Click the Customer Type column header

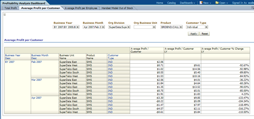coord(113,57)
